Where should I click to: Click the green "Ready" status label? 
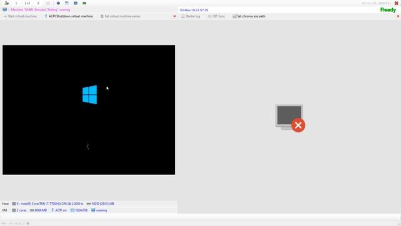[x=388, y=10]
